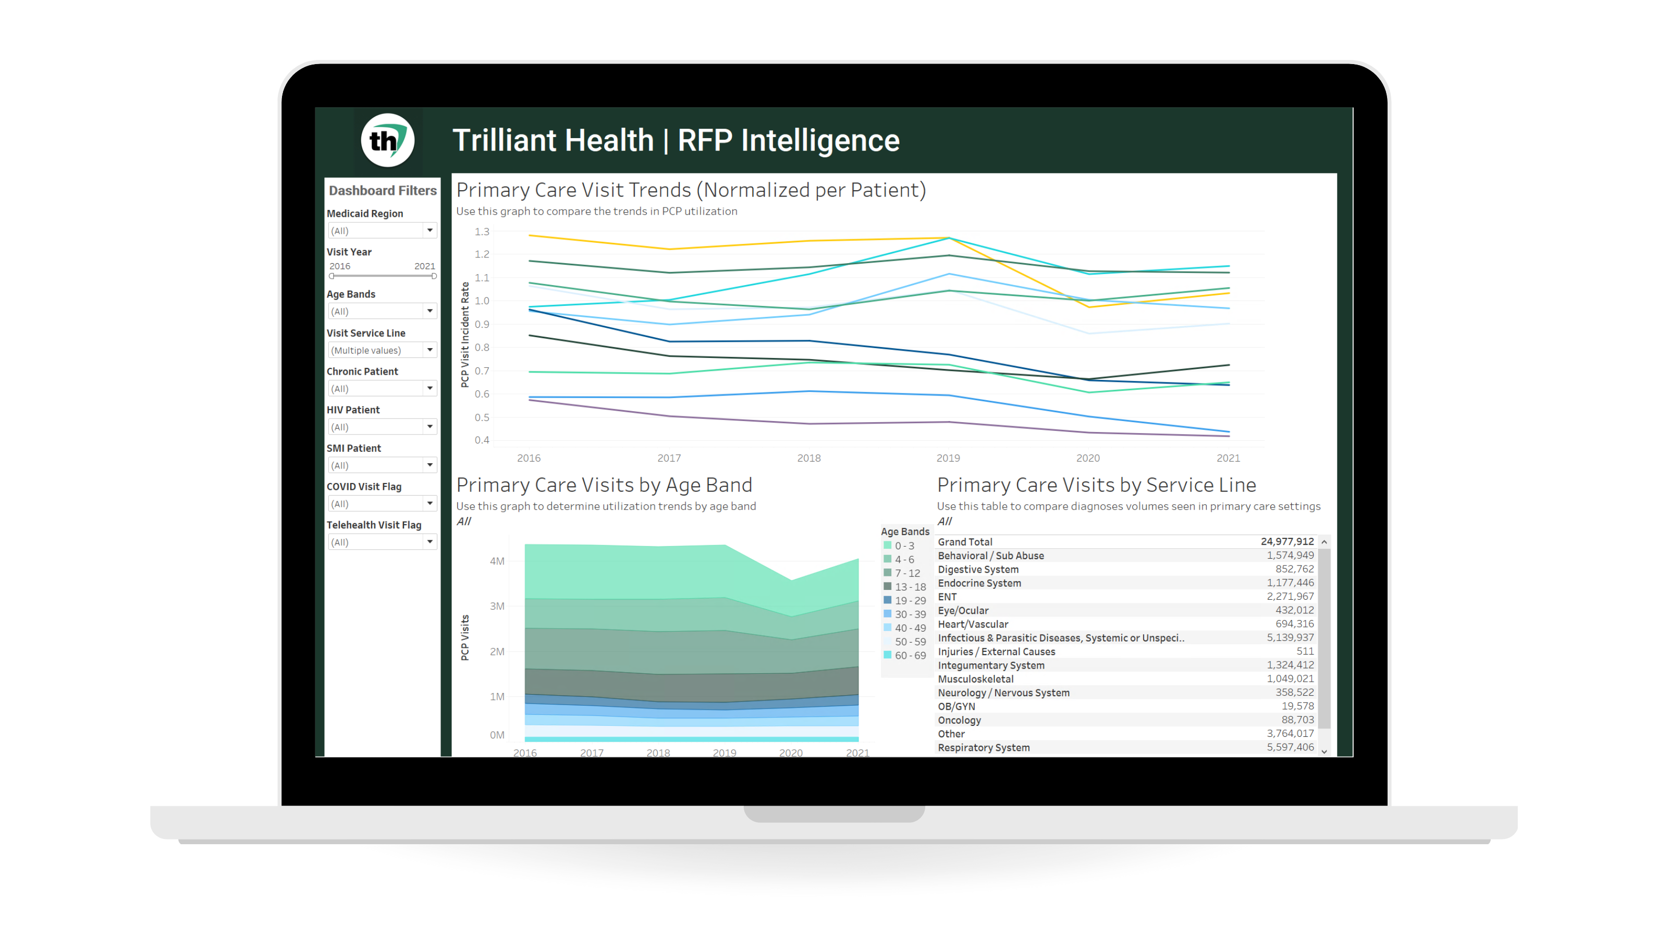The image size is (1668, 938).
Task: Select the 60 - 69 age band swatch
Action: (888, 655)
